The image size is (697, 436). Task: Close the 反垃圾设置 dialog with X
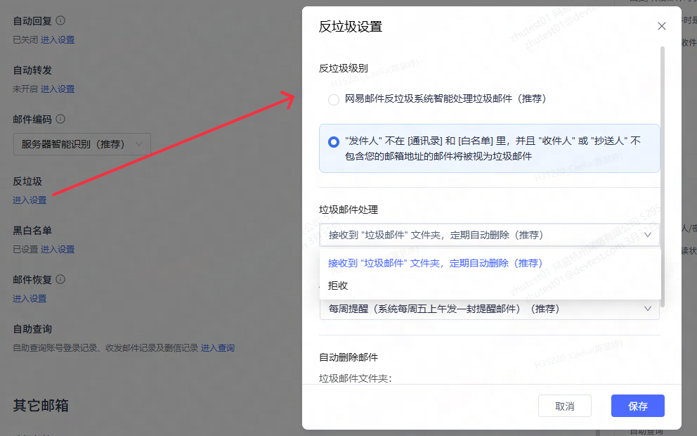click(x=661, y=26)
